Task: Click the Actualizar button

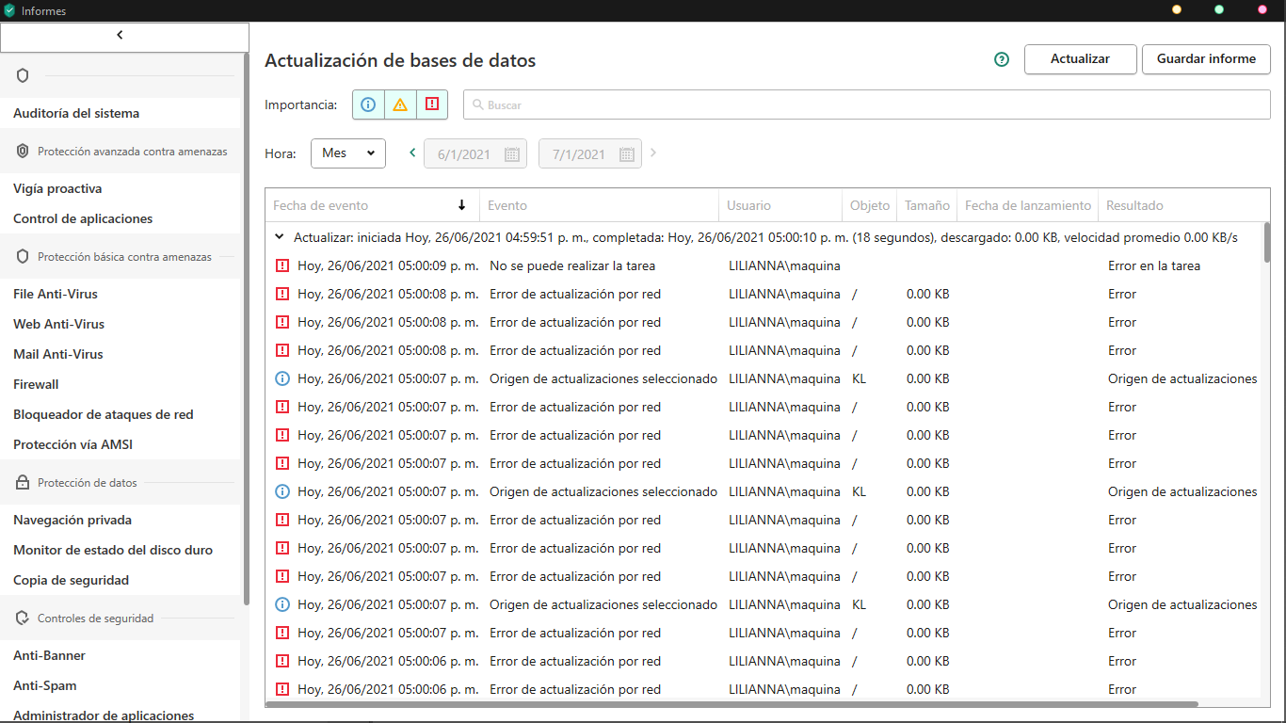Action: click(x=1080, y=58)
